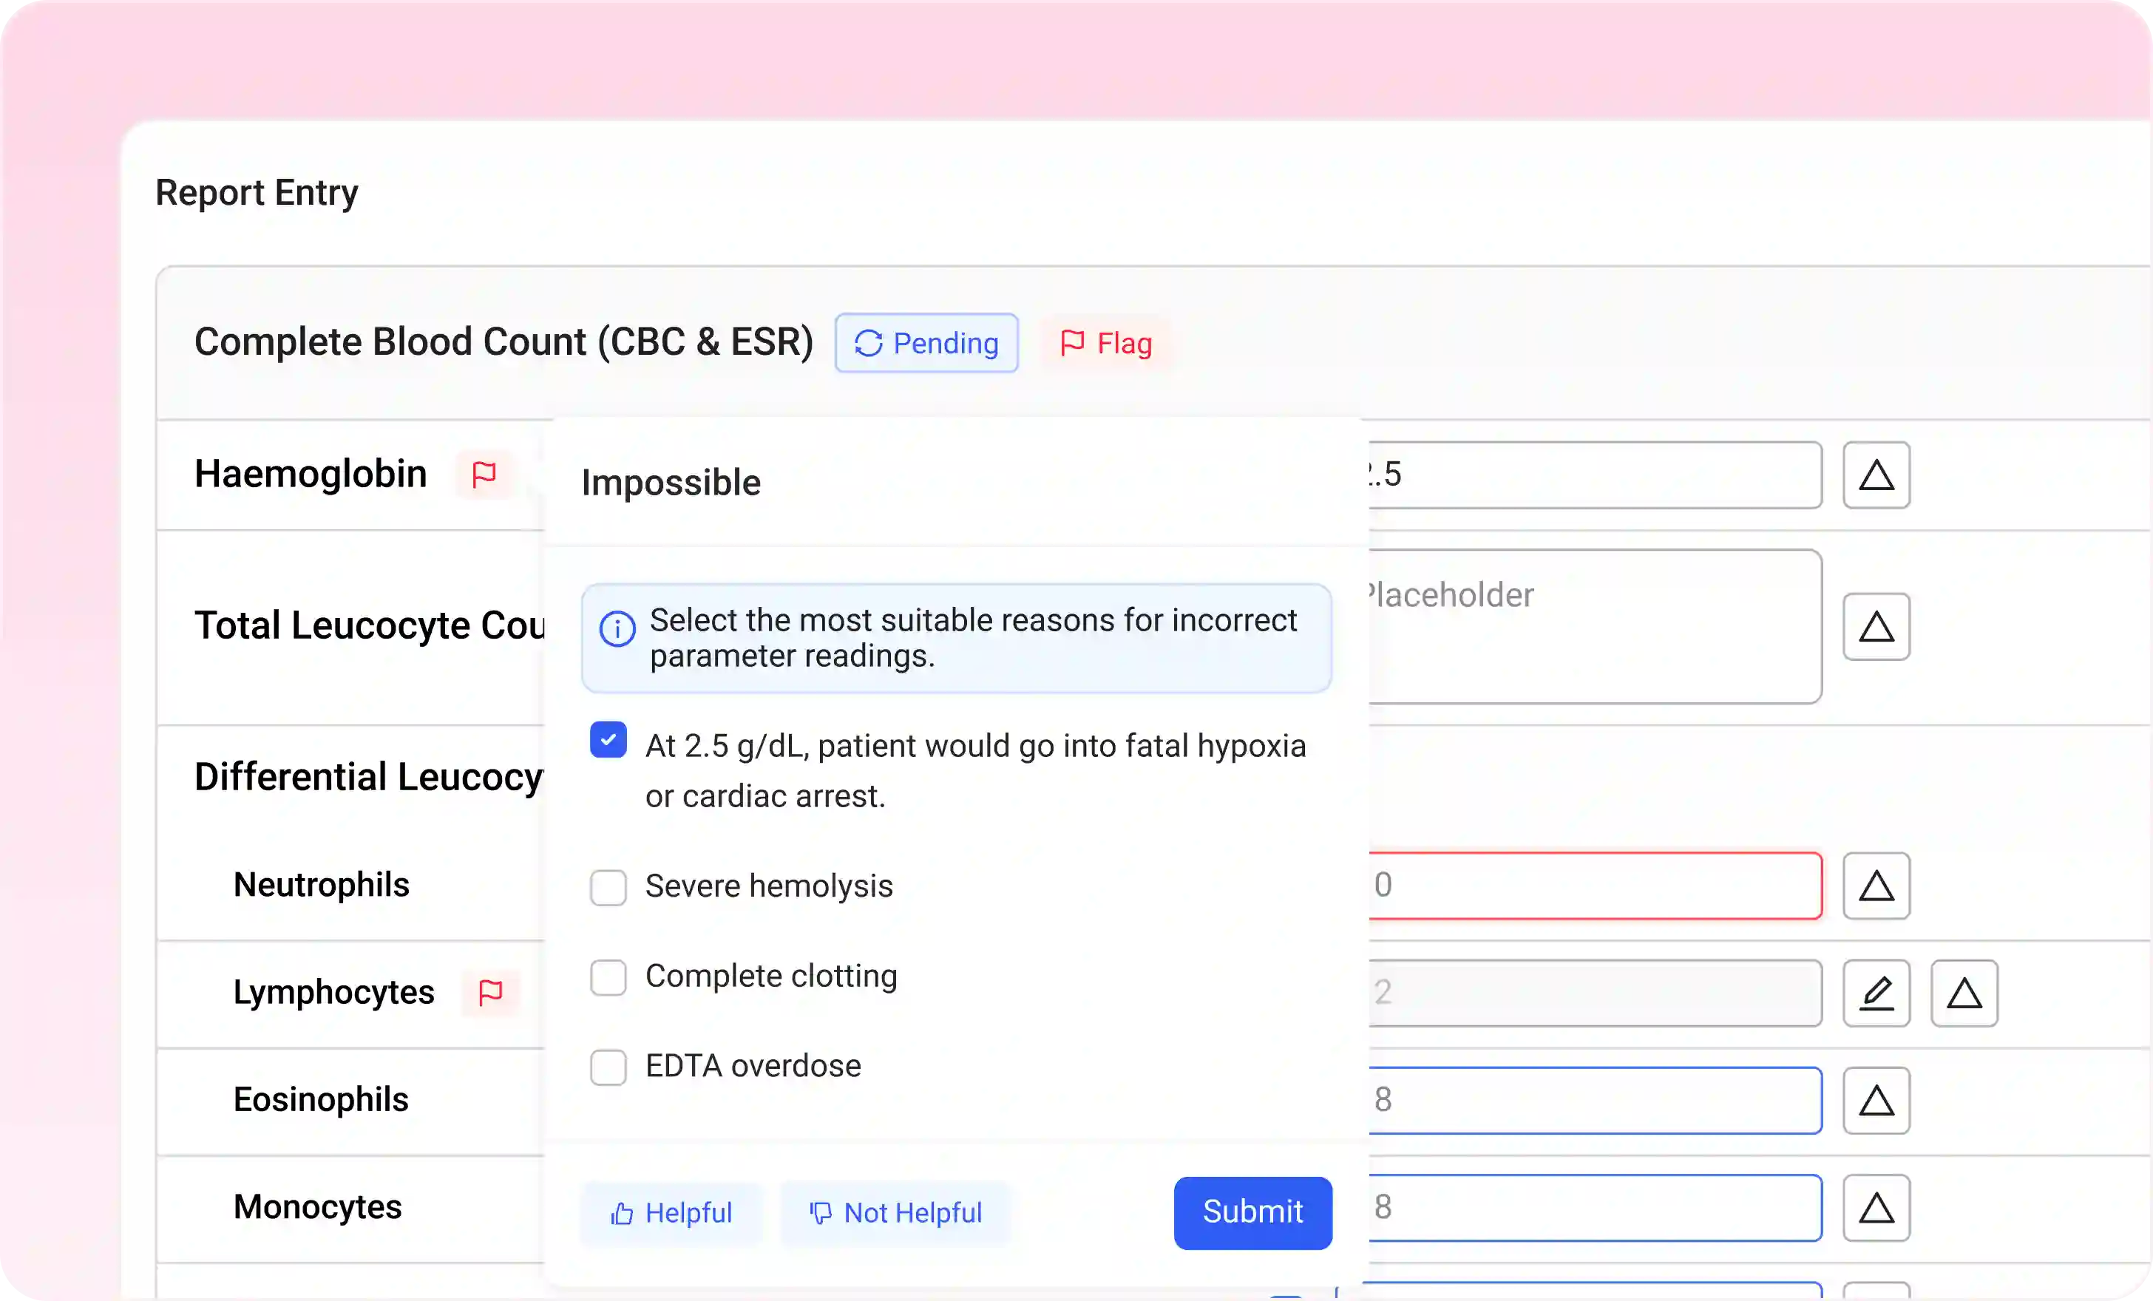Click the red flag icon beside Haemoglobin

pyautogui.click(x=484, y=475)
